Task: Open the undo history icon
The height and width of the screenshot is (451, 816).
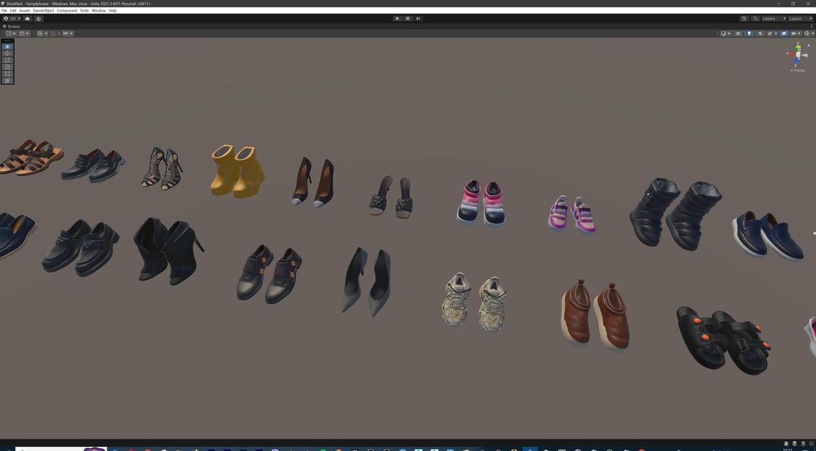Action: tap(745, 18)
